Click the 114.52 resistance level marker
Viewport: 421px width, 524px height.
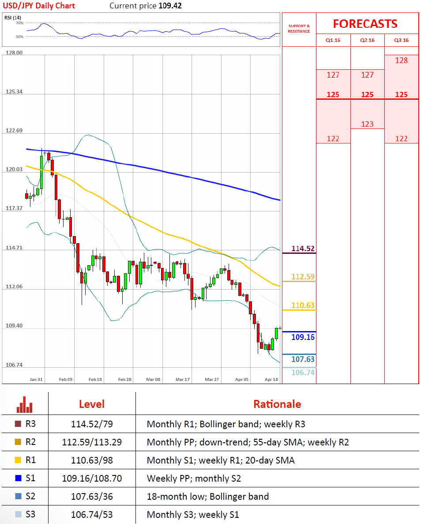303,248
